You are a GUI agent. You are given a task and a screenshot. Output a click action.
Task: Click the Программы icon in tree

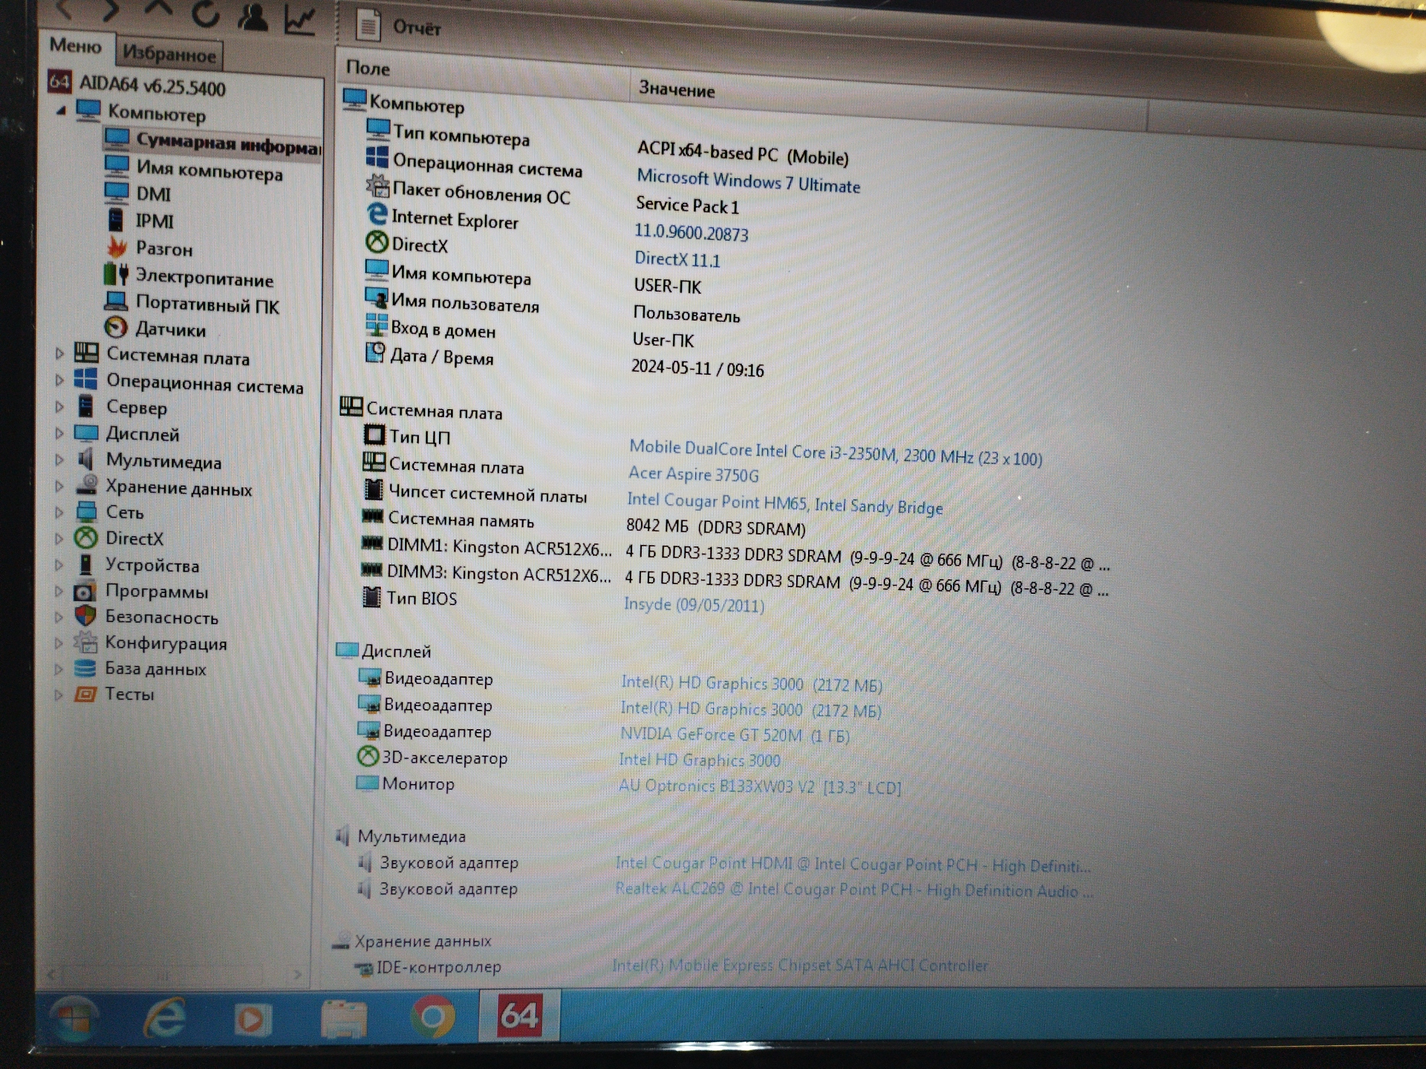pyautogui.click(x=85, y=592)
